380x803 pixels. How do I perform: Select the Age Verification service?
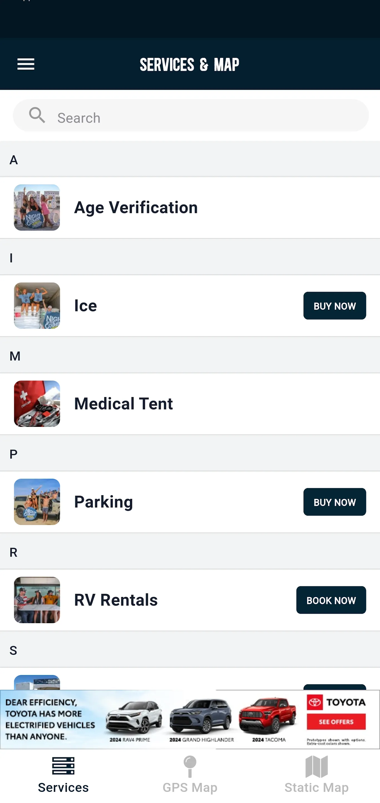click(136, 208)
